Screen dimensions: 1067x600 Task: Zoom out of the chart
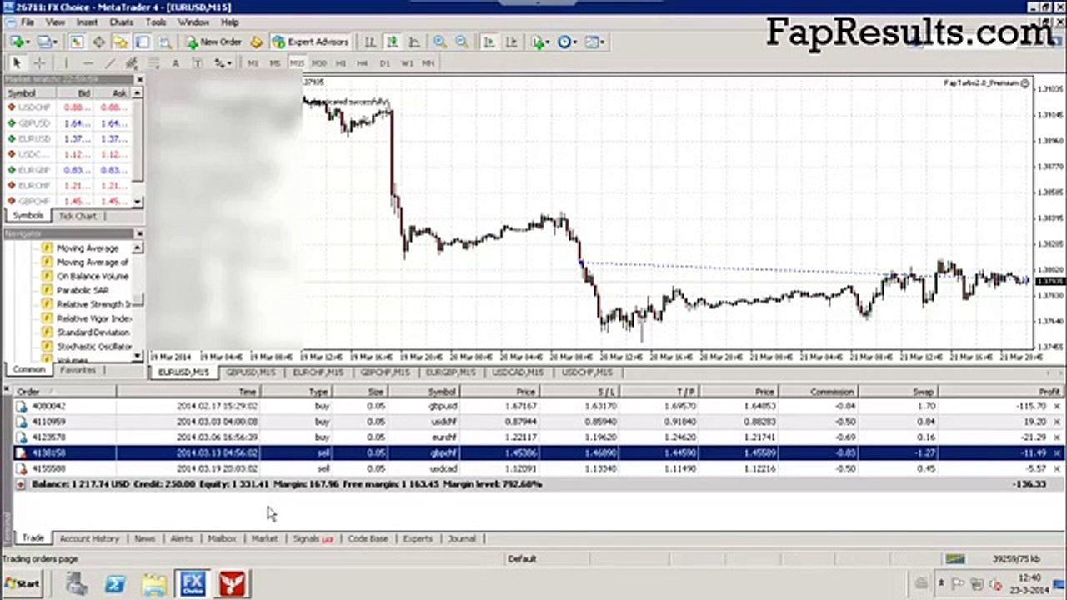pos(462,42)
